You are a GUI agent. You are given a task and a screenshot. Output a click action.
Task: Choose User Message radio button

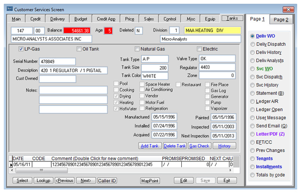pyautogui.click(x=252, y=117)
